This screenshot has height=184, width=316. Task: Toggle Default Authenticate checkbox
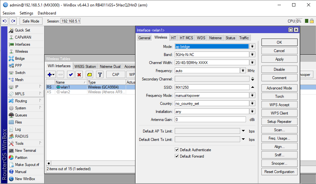tap(177, 150)
